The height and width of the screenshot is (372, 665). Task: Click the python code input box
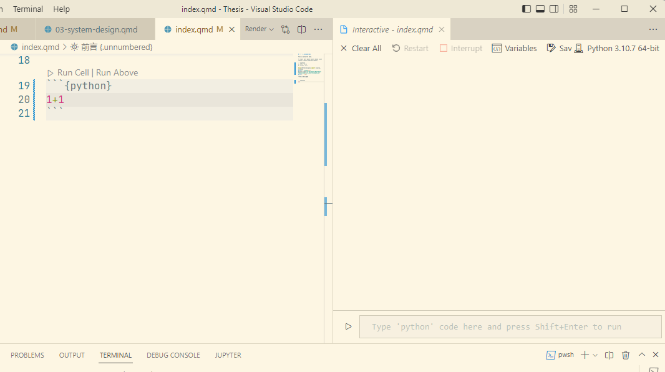point(510,326)
